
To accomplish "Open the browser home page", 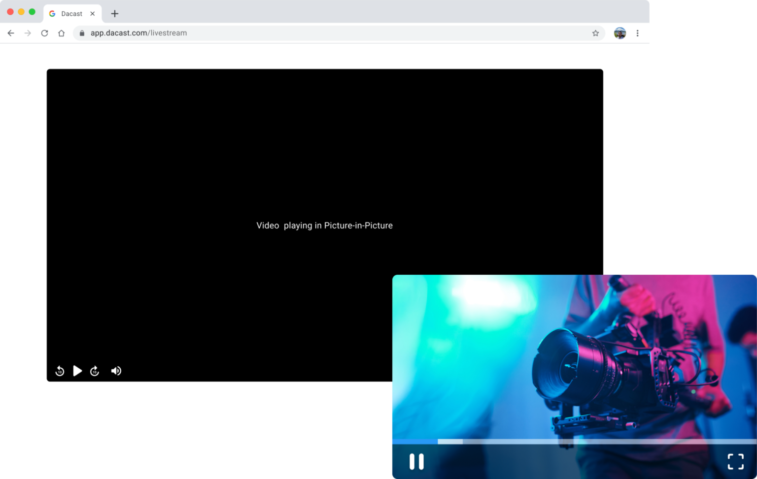I will pos(61,33).
